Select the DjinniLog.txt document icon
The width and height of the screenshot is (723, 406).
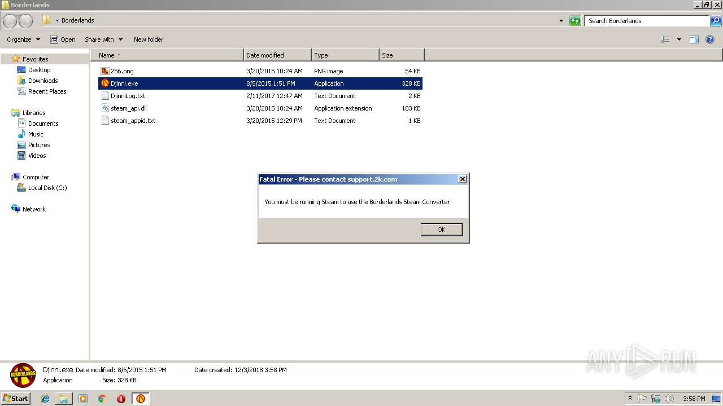105,96
